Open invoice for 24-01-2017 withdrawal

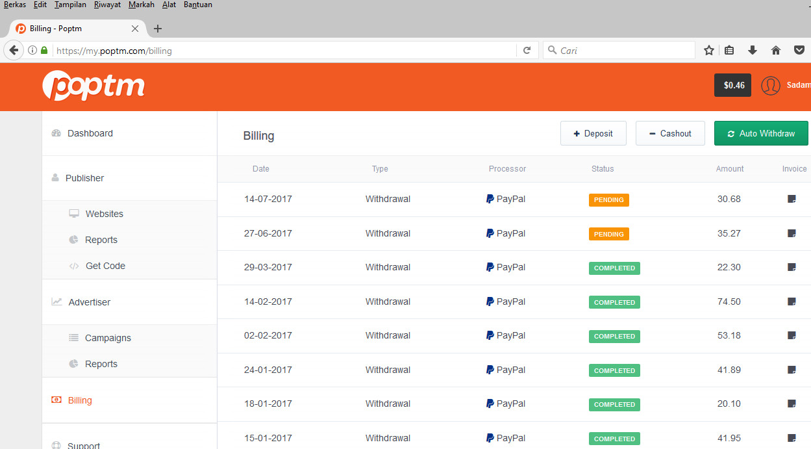coord(792,370)
